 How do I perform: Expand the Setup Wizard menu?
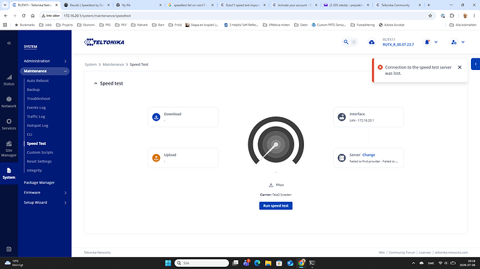[45, 202]
